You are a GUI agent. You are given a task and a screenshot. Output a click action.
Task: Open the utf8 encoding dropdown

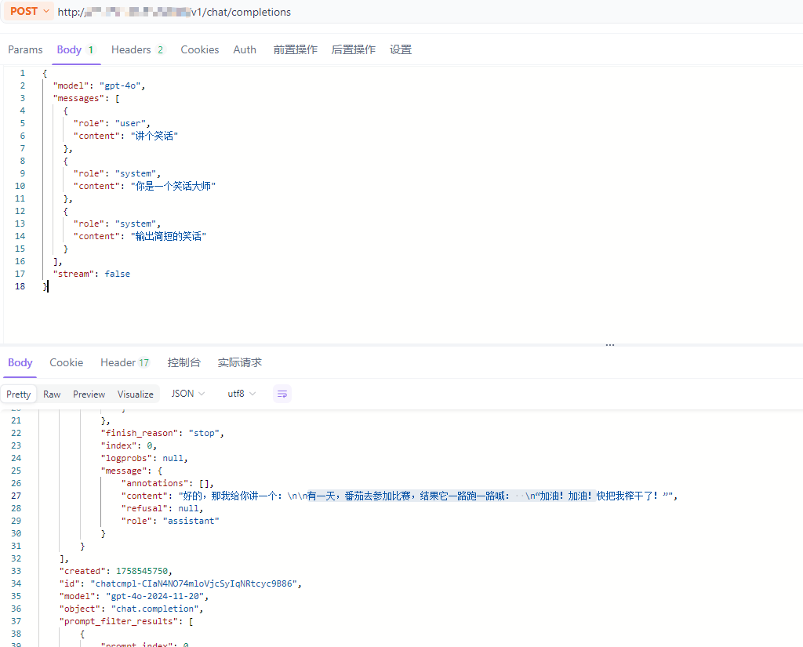tap(242, 394)
